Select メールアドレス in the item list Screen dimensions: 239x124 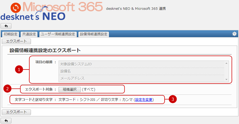tap(142, 78)
